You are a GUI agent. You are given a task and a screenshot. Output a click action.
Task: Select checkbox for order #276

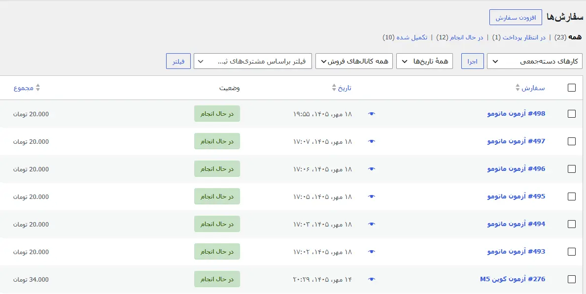tap(571, 279)
